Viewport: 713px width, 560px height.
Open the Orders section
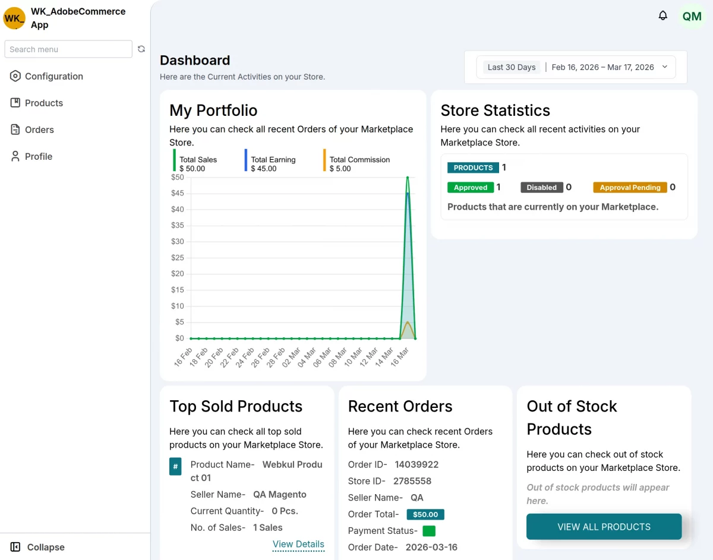click(39, 129)
